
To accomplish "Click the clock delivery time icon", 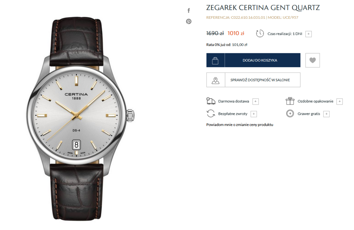I will click(260, 33).
